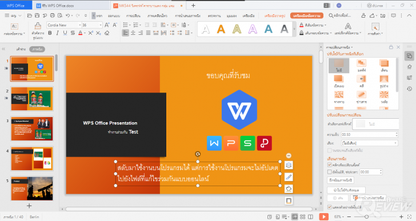
Task: Open a new tab with the plus button
Action: (x=193, y=5)
